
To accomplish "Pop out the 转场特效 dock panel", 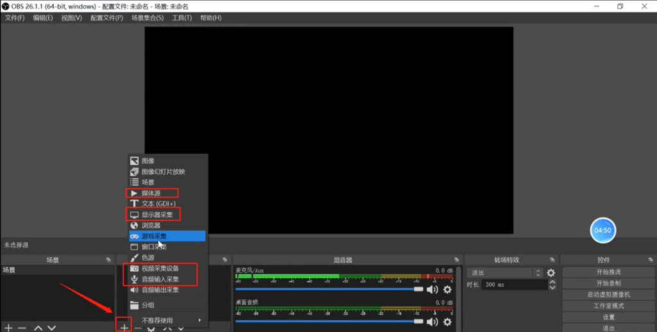I will click(x=552, y=260).
